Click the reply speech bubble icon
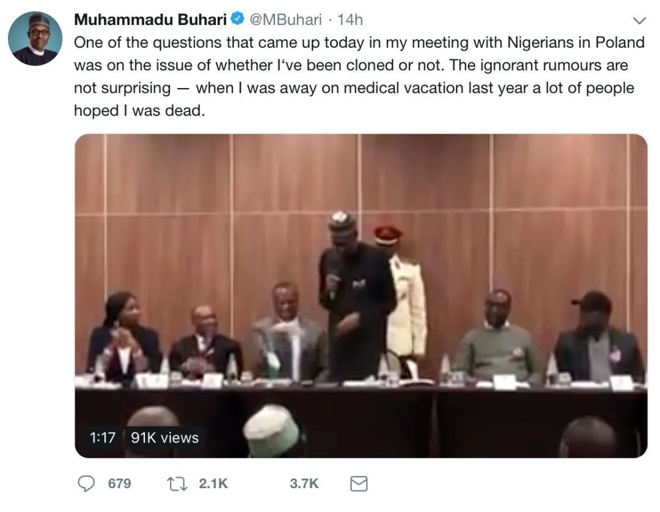Screen dimensions: 660x512 pyautogui.click(x=87, y=484)
